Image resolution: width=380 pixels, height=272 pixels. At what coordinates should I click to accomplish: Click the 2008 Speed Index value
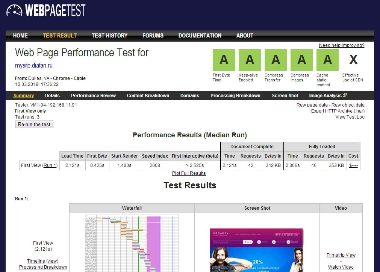(154, 165)
